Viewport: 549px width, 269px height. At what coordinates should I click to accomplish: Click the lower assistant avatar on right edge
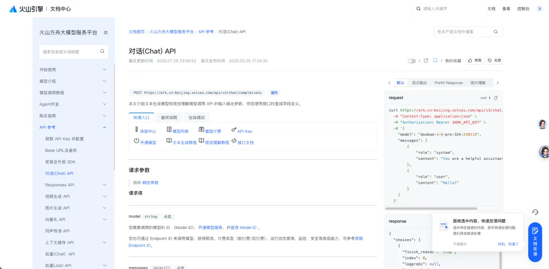tap(544, 151)
